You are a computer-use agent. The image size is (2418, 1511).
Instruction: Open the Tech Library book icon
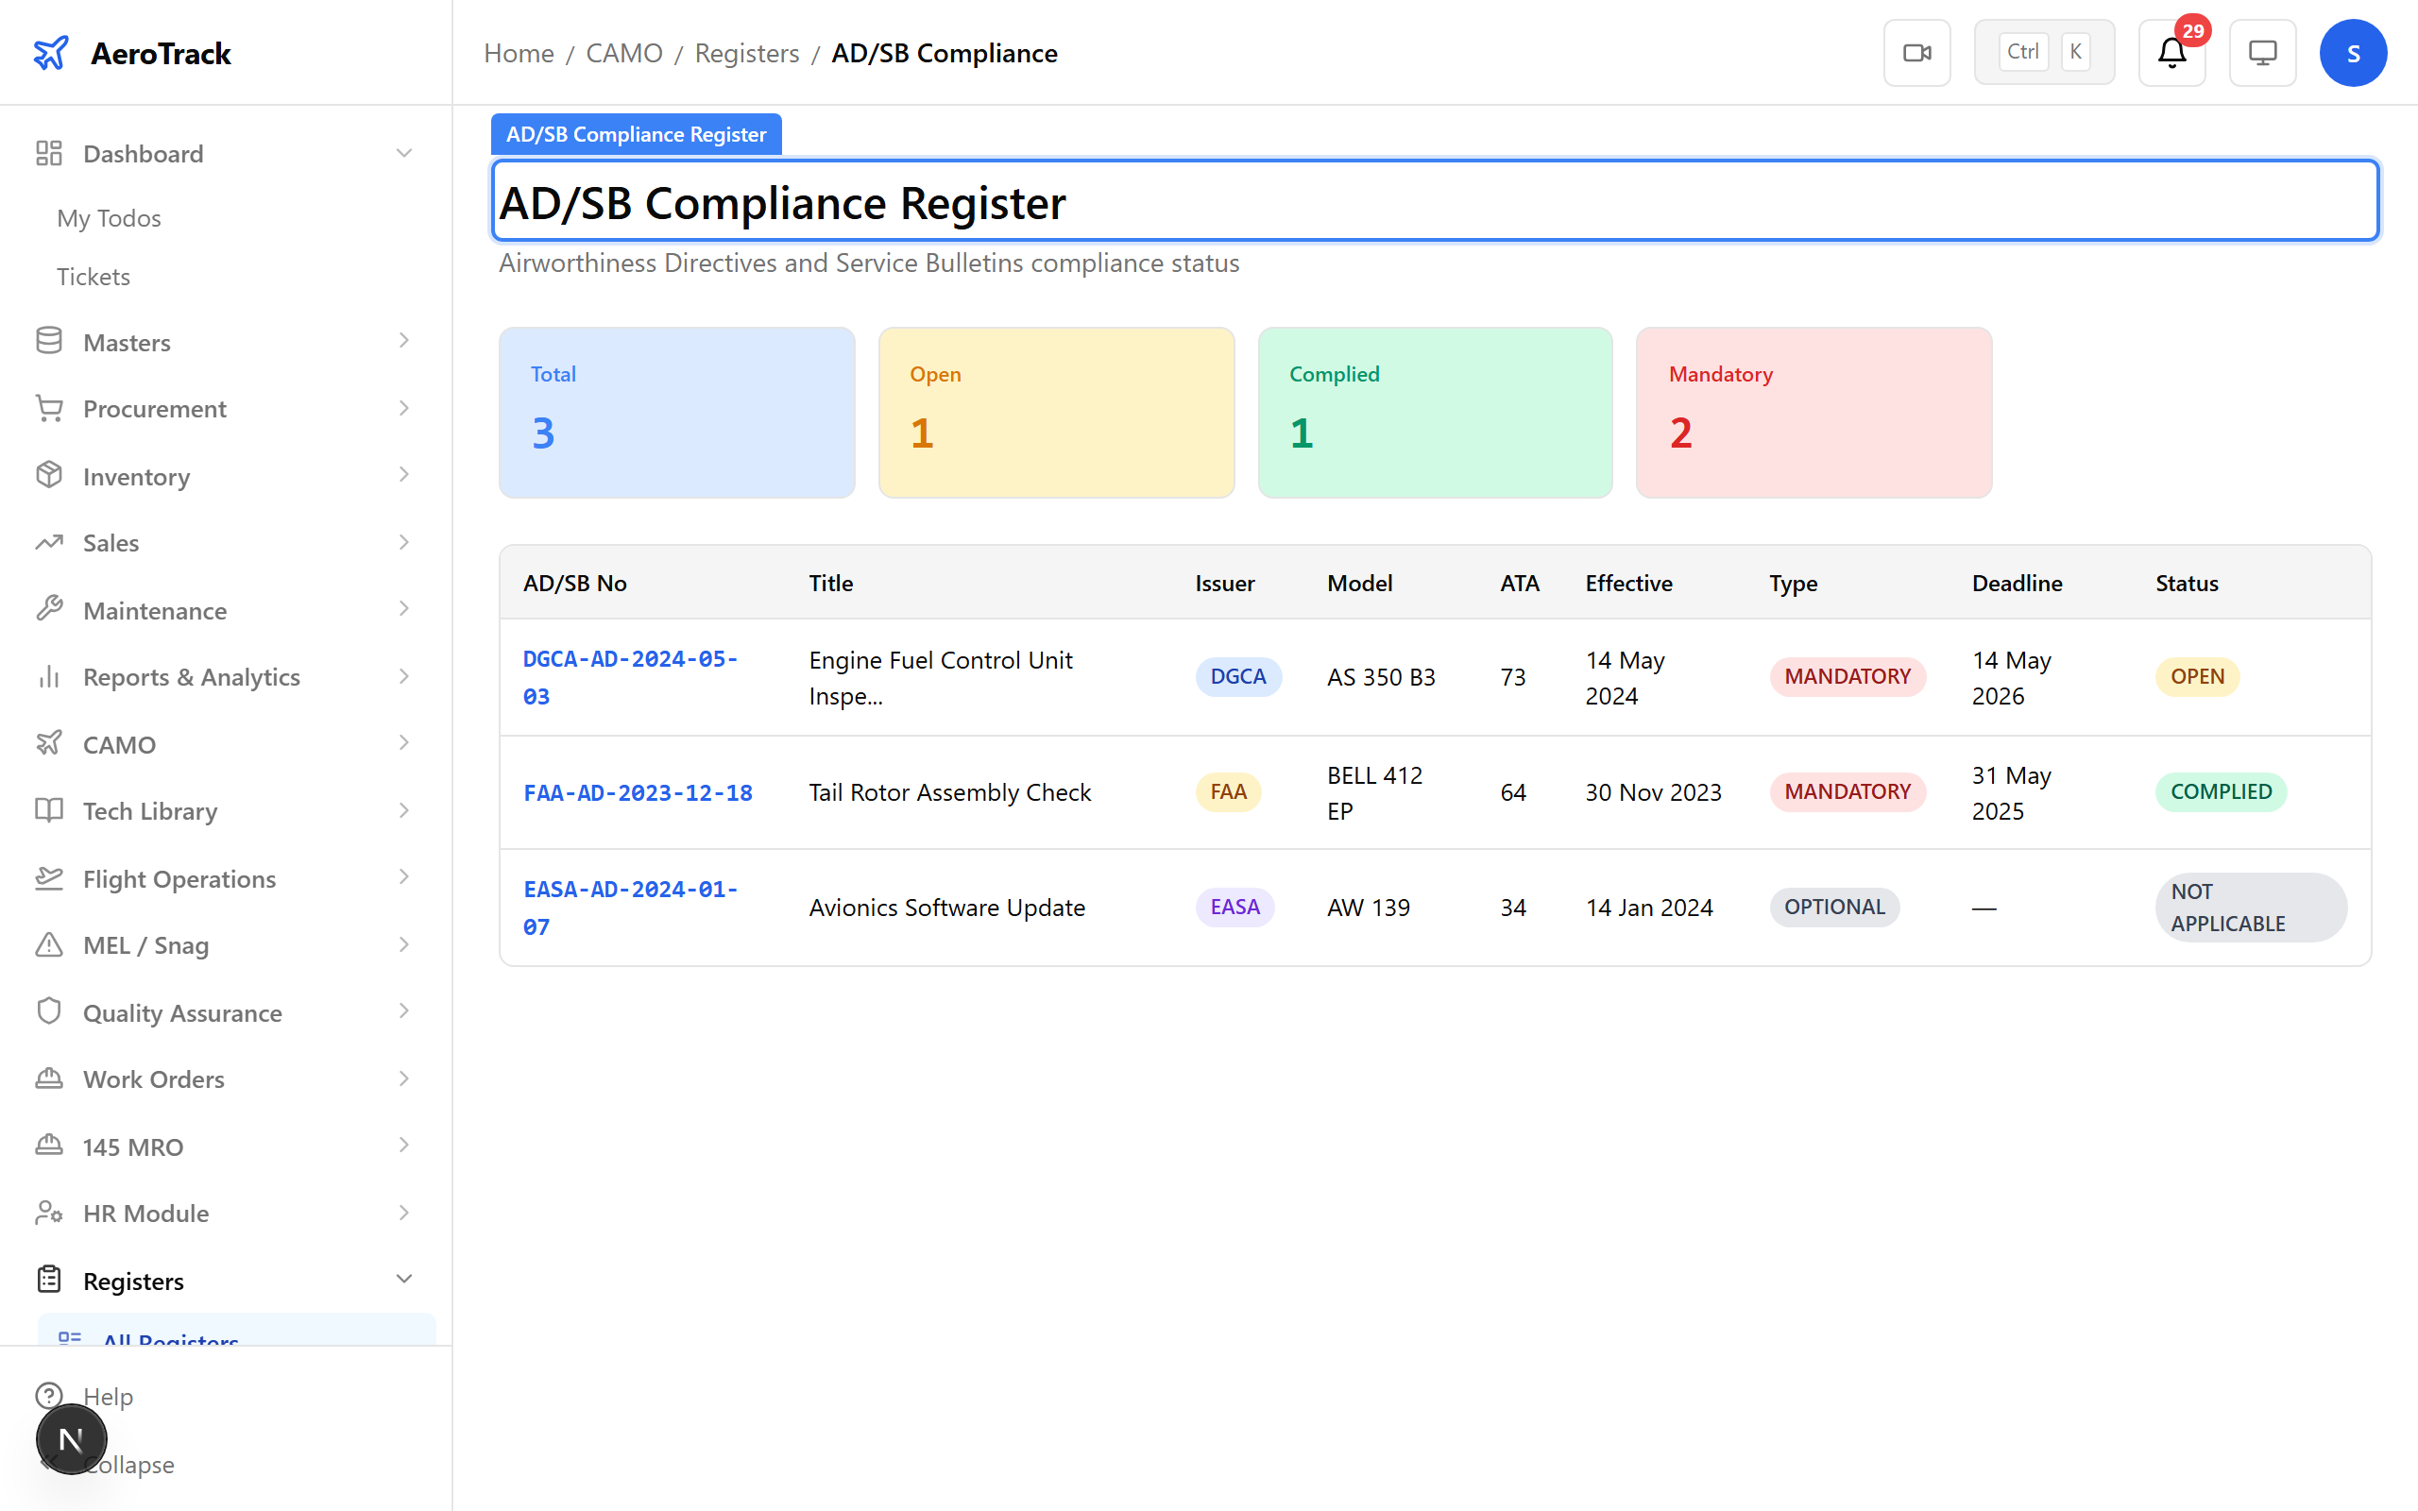[x=49, y=809]
